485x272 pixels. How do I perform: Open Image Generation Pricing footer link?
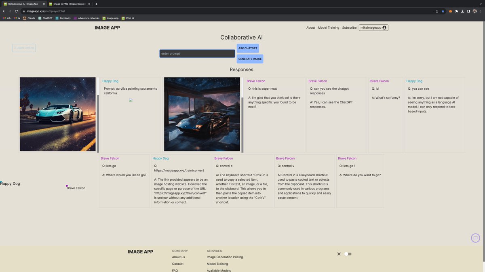coord(225,257)
